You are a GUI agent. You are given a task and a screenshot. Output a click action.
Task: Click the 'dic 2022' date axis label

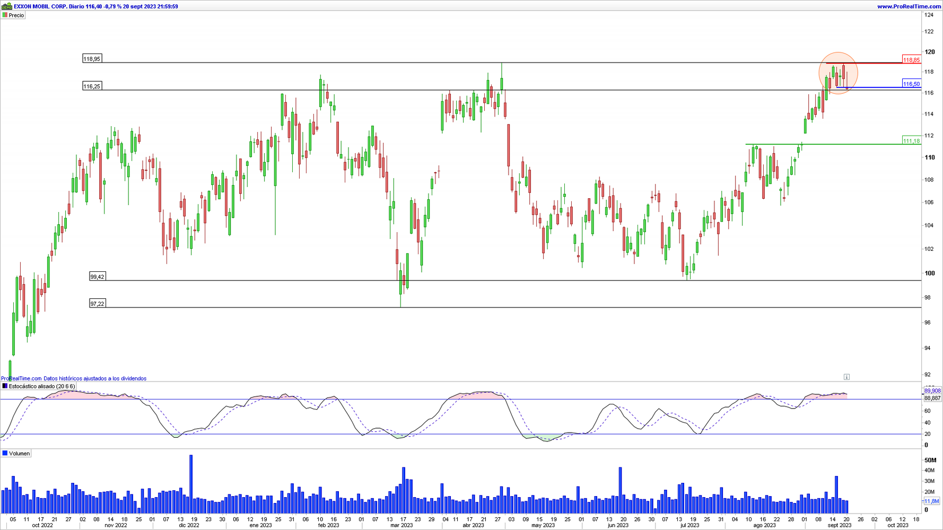[189, 525]
